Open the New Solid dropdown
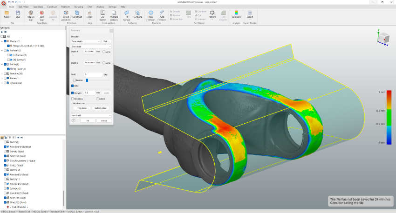The height and width of the screenshot is (213, 396). point(91,115)
